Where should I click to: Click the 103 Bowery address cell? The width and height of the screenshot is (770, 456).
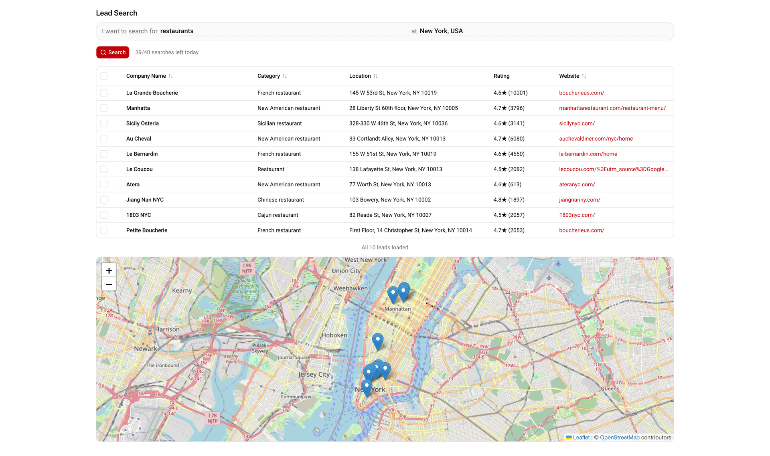390,200
